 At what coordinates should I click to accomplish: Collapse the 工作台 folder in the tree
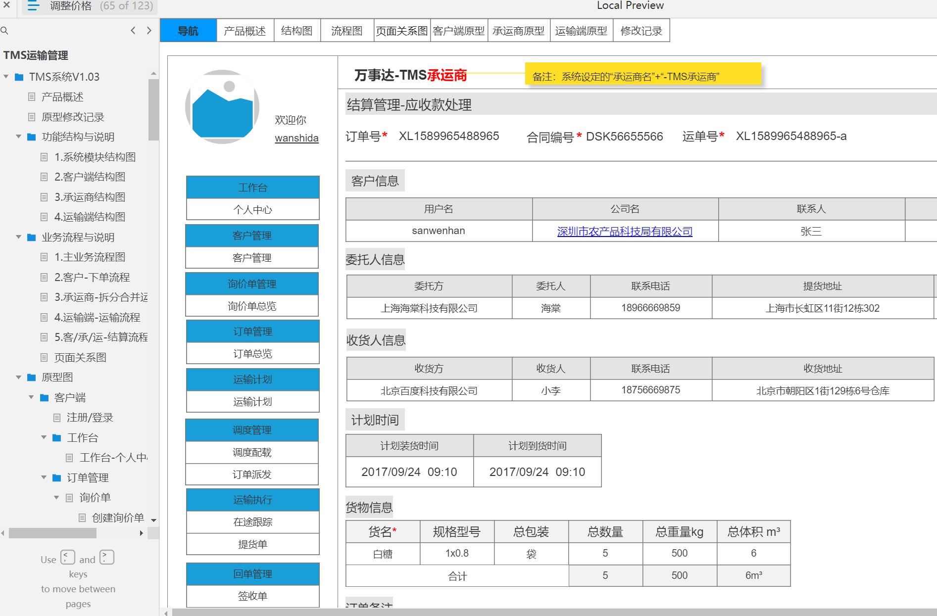click(x=44, y=437)
